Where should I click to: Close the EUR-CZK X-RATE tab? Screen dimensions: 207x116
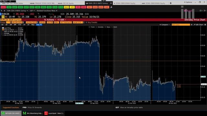click(111, 3)
